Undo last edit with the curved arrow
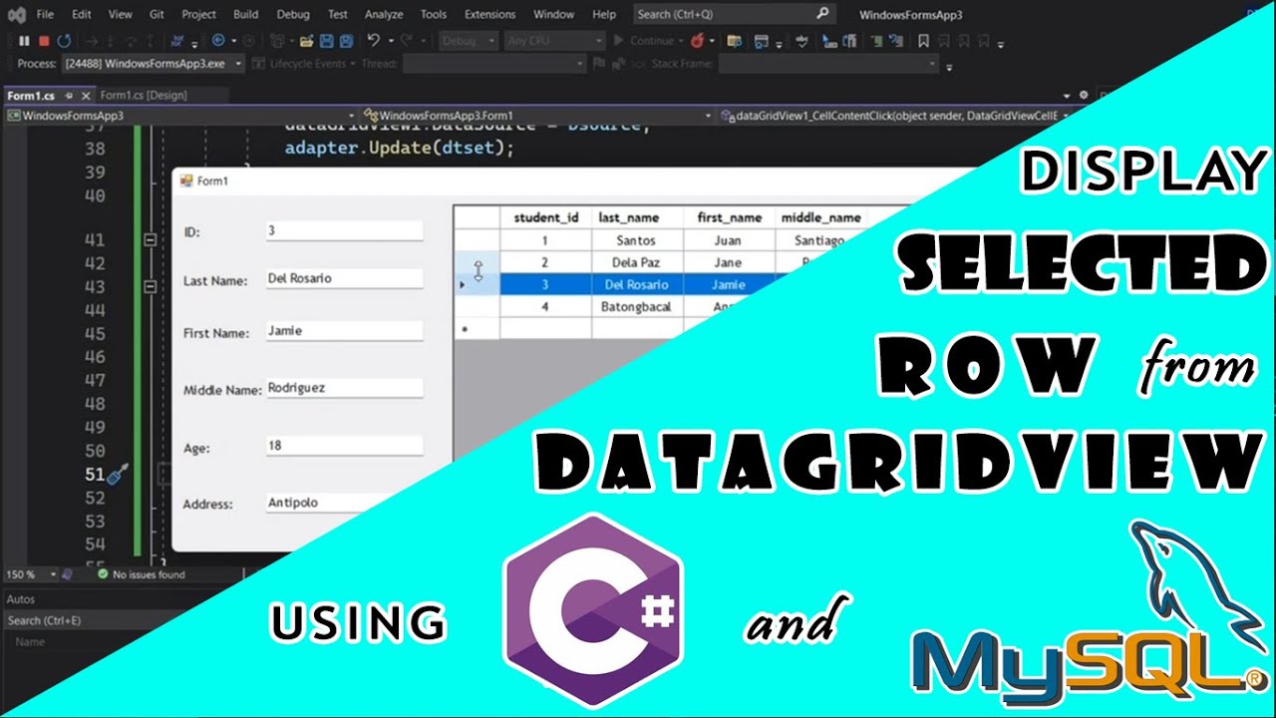This screenshot has width=1276, height=718. coord(374,41)
